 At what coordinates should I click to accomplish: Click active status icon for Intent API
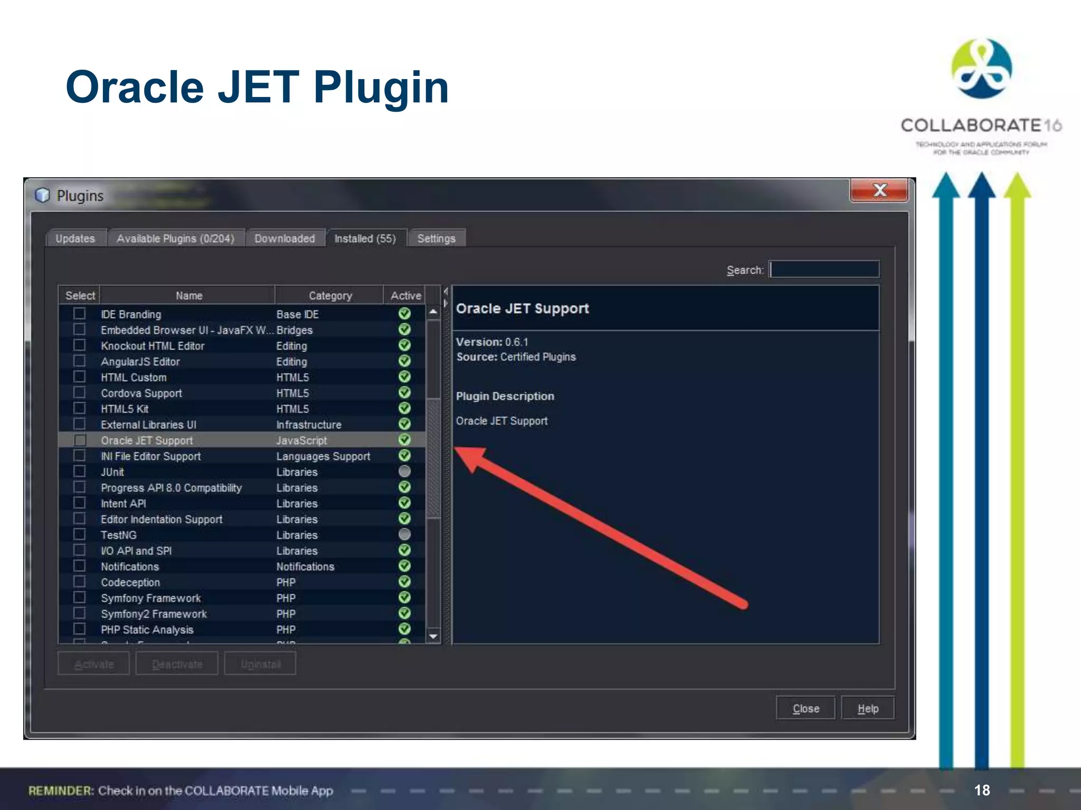[x=404, y=503]
